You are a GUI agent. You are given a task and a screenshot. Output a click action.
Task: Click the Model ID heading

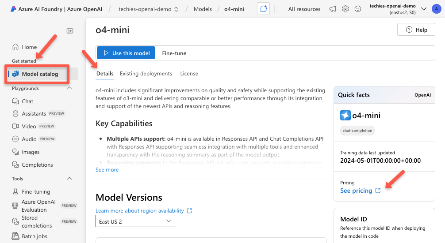click(x=353, y=219)
